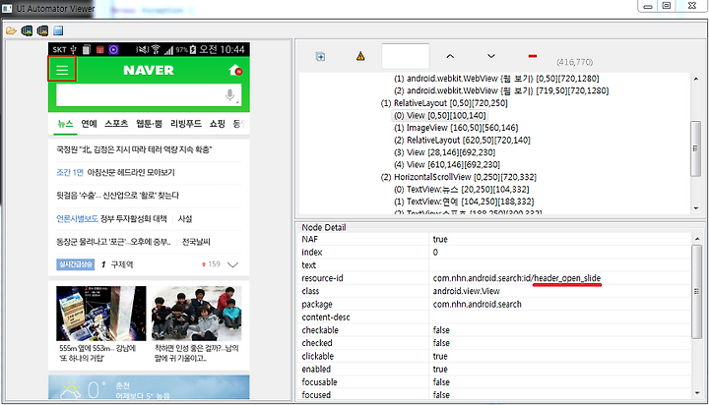Open the 조간 1면 headline link
Screen dimensions: 709x405
tap(70, 172)
